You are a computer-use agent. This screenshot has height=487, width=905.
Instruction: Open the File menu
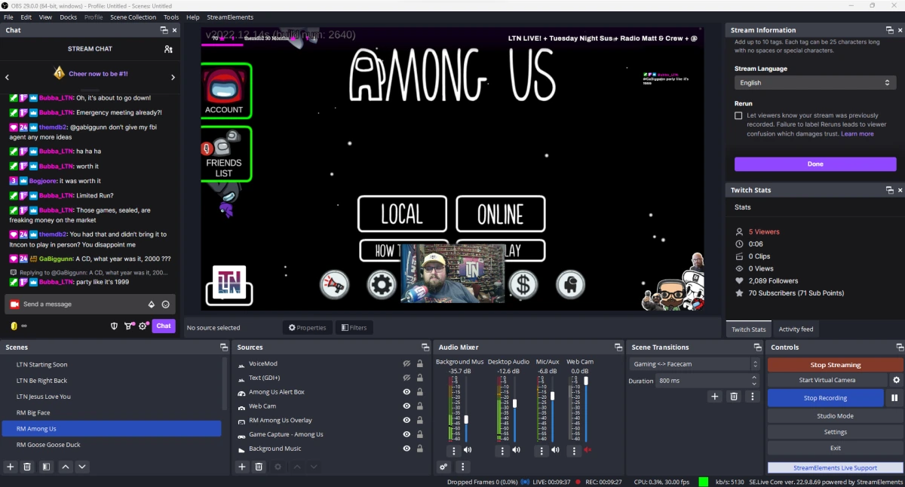coord(8,17)
